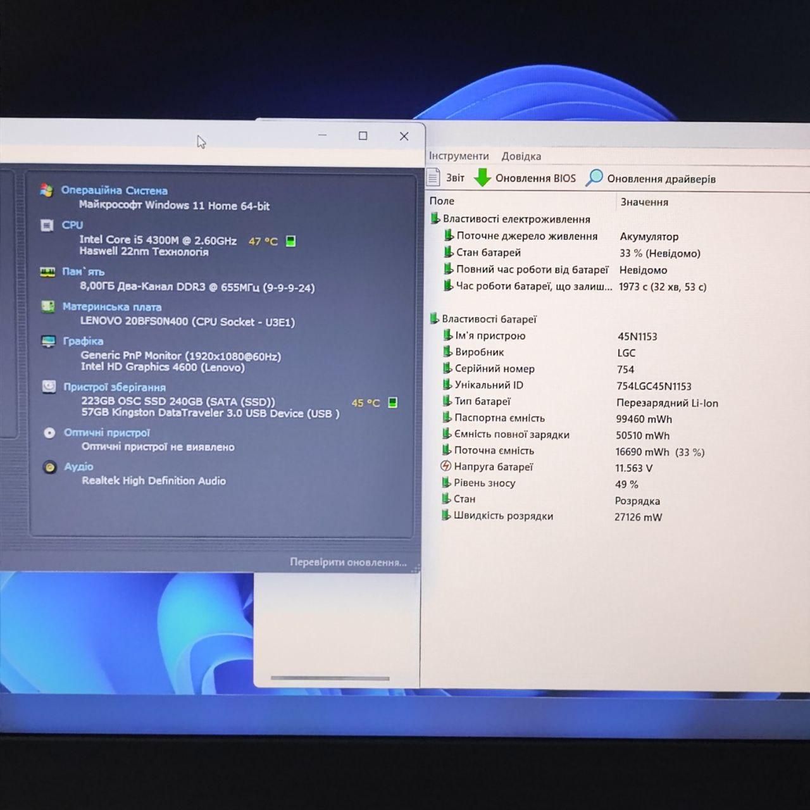The height and width of the screenshot is (810, 810).
Task: Open the Оптичні пристрої section
Action: [107, 433]
